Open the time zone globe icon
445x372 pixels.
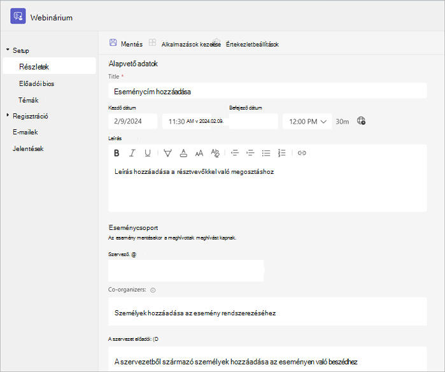[361, 120]
